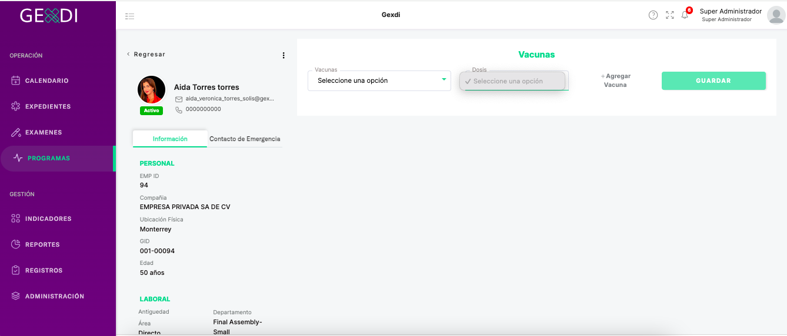The width and height of the screenshot is (787, 336).
Task: Click the Reportes pie chart icon
Action: click(16, 244)
